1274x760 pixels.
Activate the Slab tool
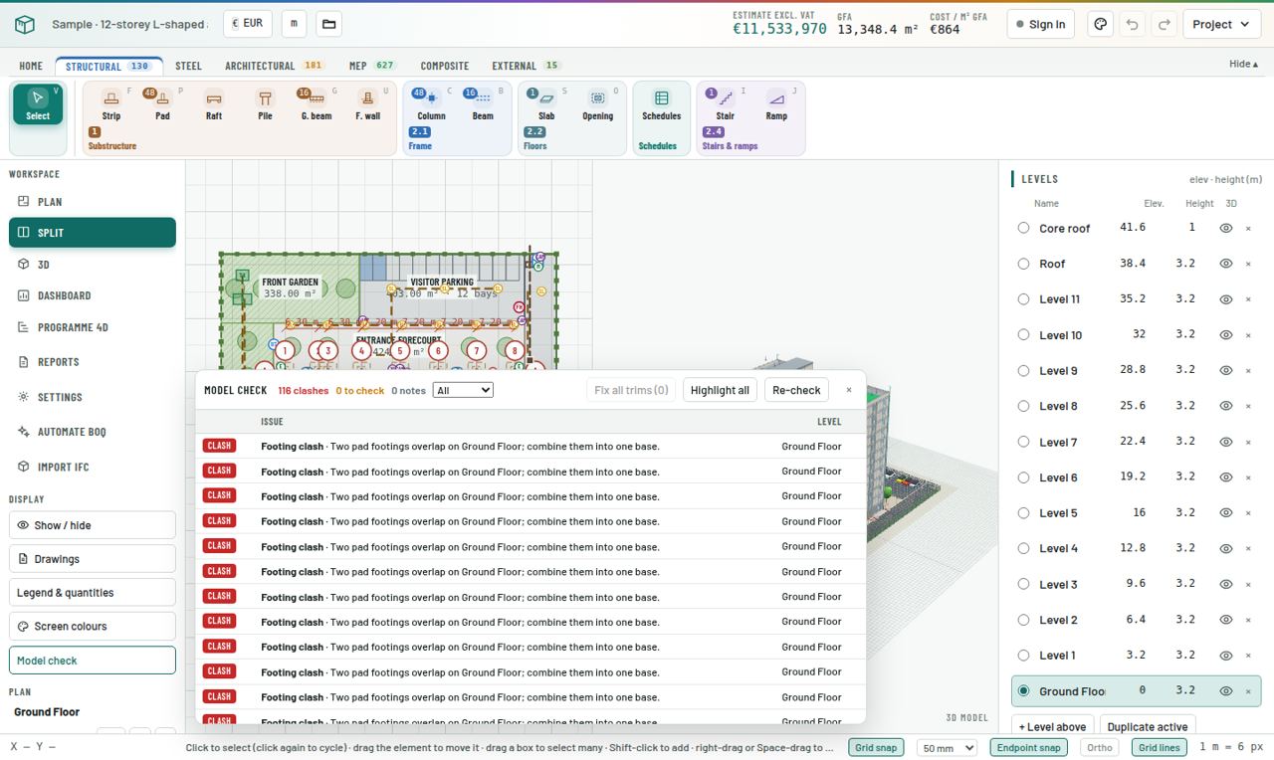[x=546, y=105]
